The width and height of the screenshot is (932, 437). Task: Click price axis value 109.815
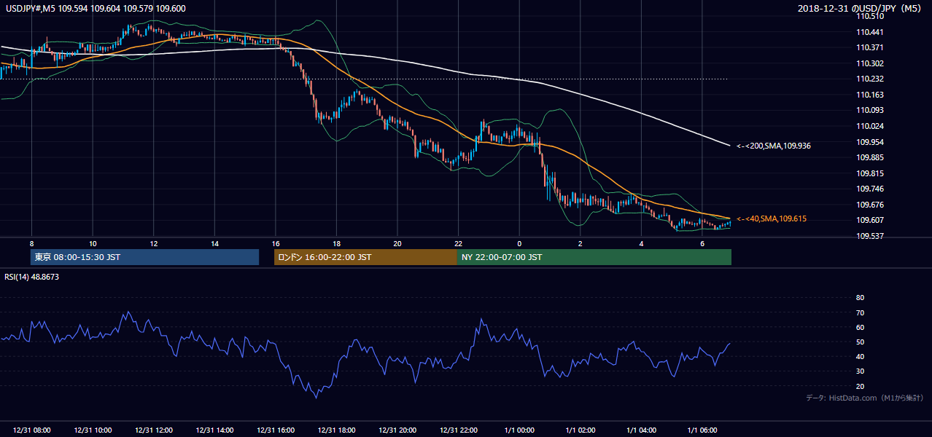point(870,173)
